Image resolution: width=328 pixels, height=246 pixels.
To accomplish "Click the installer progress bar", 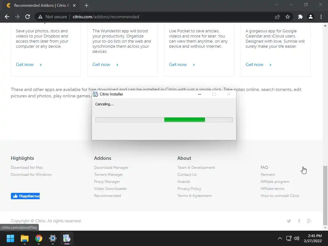I will [164, 120].
